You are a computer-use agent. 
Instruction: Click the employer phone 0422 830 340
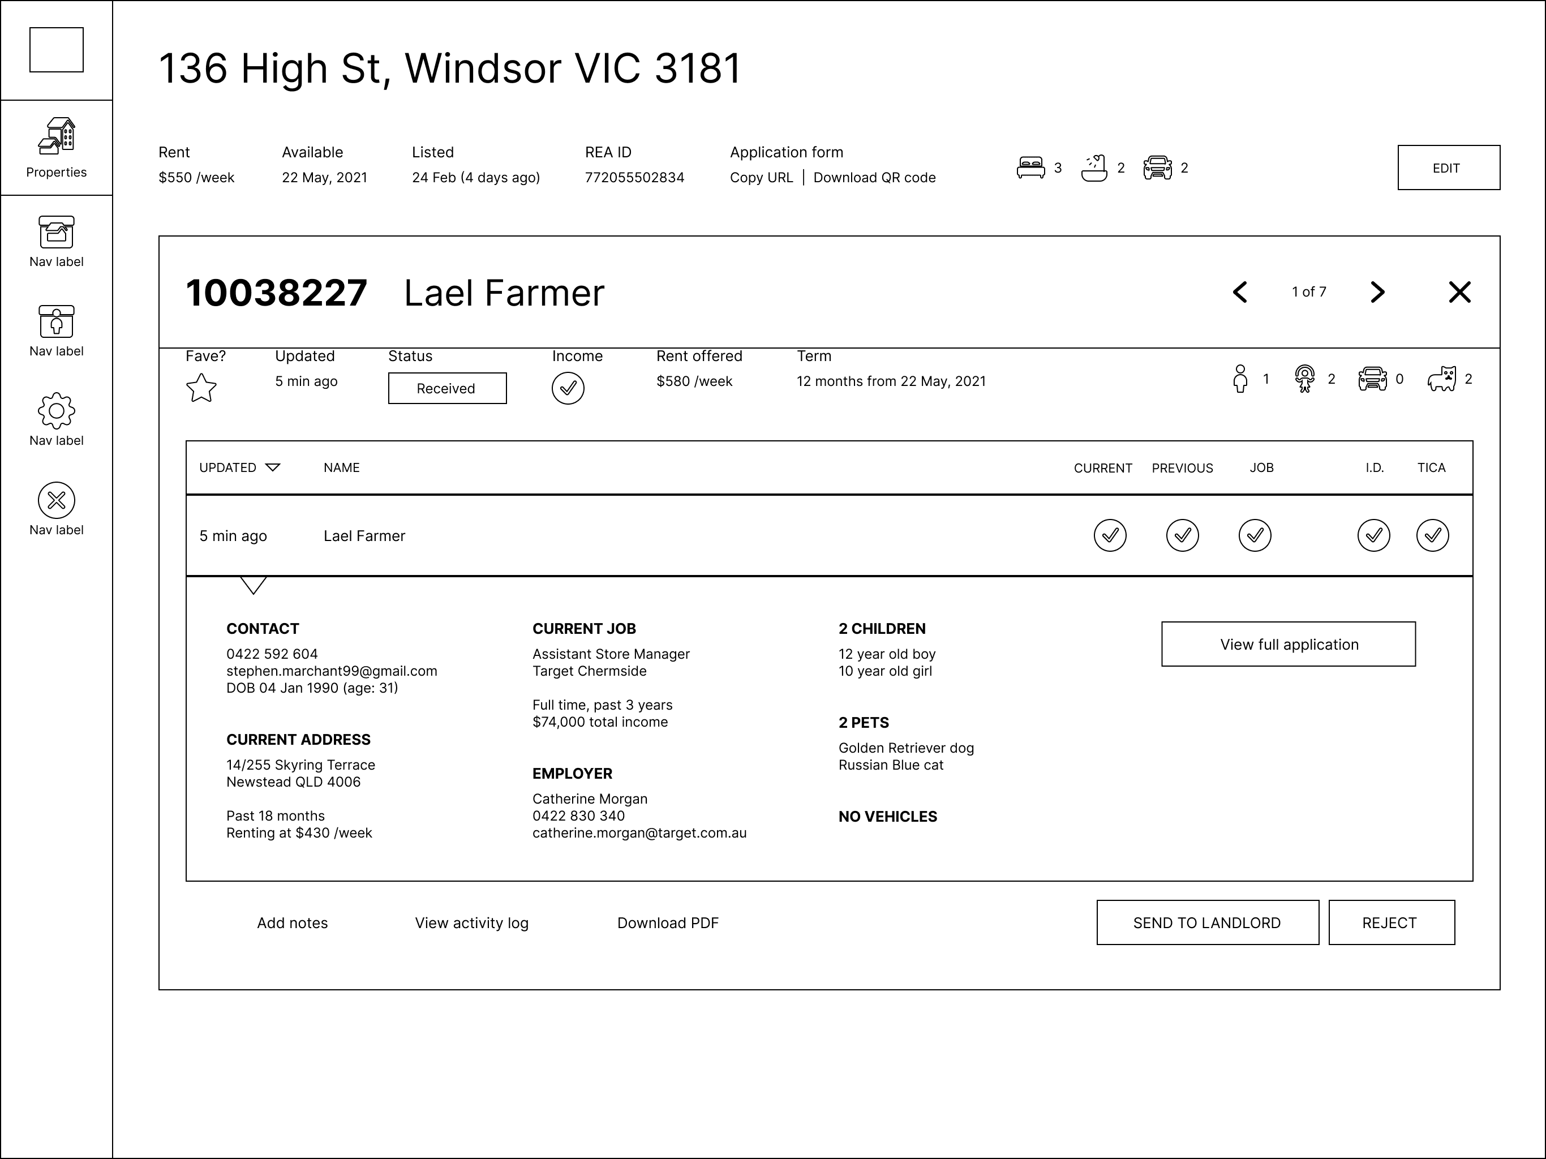pos(579,816)
